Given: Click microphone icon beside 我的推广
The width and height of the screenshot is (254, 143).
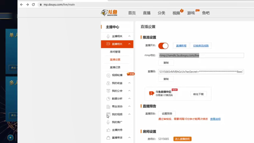Looking at the screenshot, I should coord(108,122).
